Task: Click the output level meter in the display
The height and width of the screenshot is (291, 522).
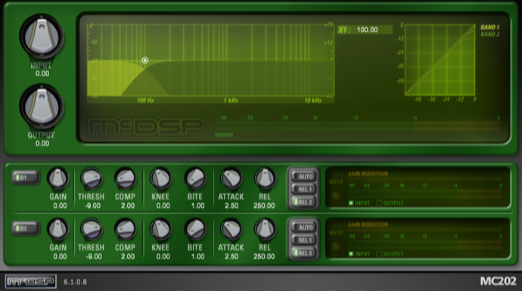Action: [x=357, y=125]
